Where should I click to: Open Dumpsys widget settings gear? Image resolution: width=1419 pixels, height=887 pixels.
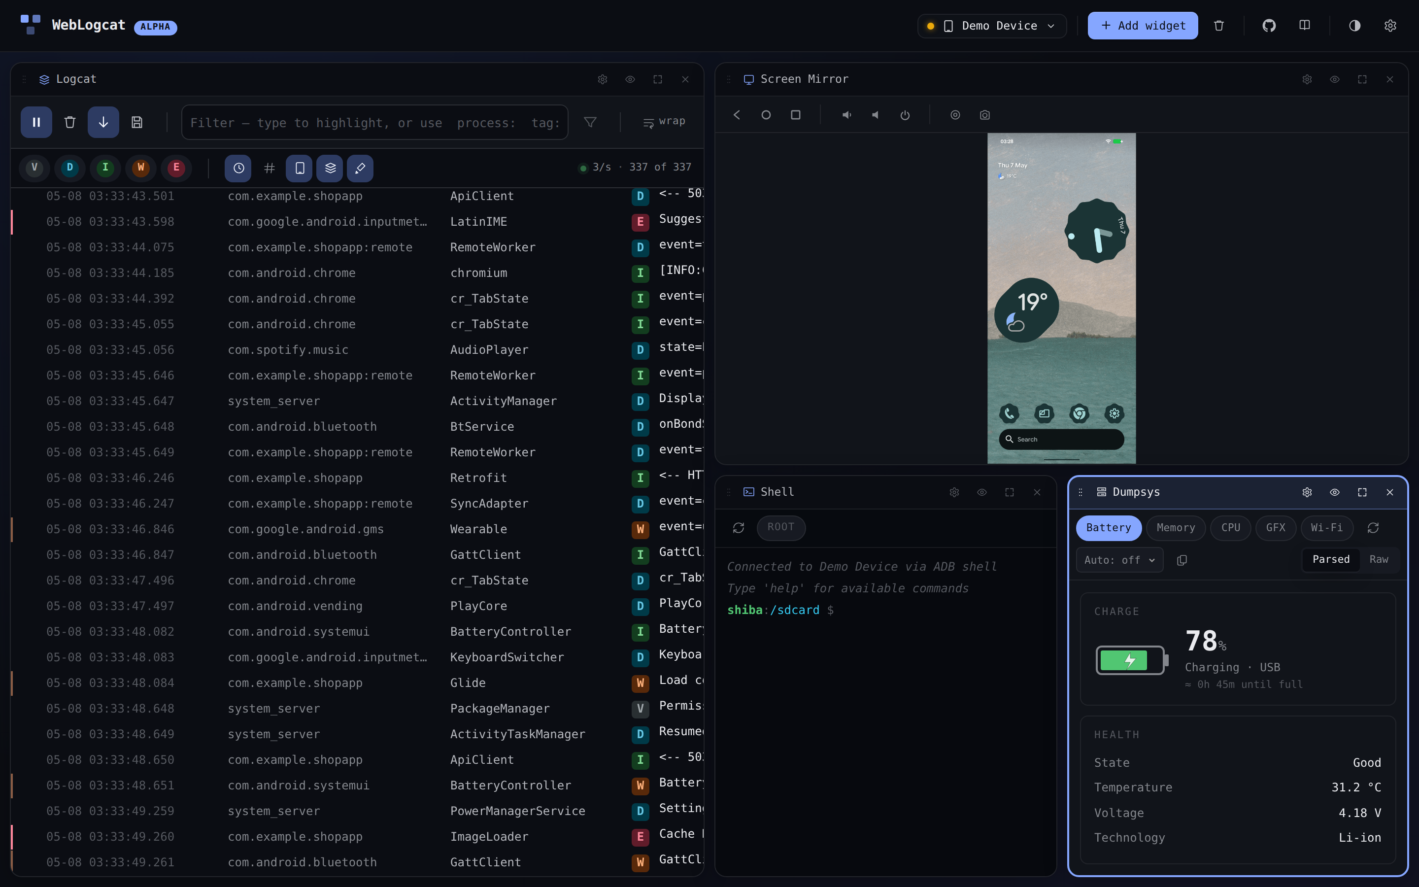1307,492
